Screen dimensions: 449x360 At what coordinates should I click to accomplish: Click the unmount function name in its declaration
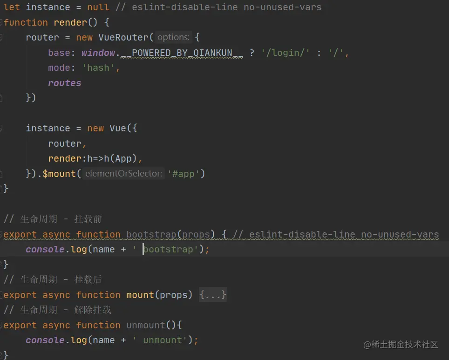[145, 325]
